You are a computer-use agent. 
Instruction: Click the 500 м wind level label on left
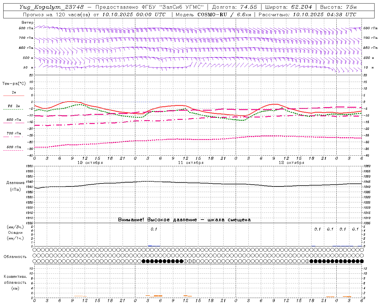point(28,58)
